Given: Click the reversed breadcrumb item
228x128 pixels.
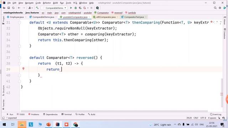Looking at the screenshot, I should (117, 13).
